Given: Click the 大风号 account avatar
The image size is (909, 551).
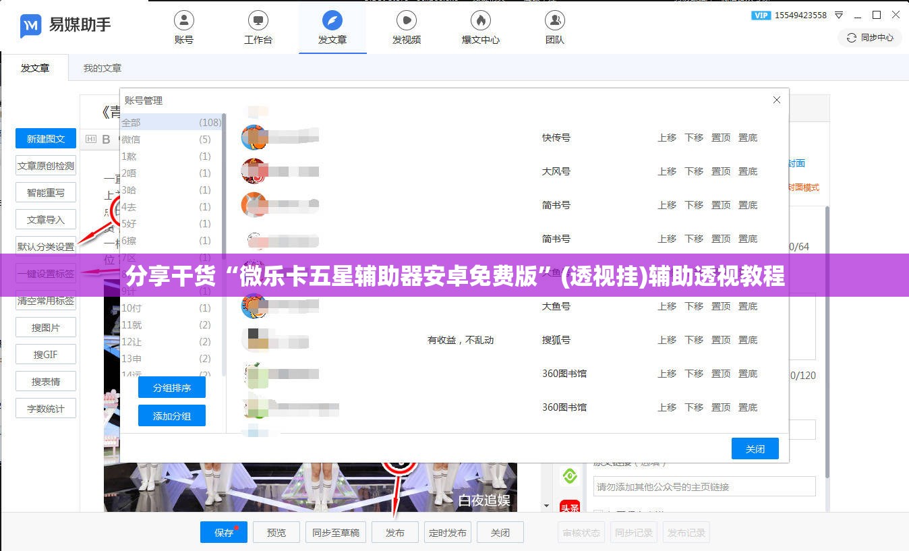Looking at the screenshot, I should (254, 171).
